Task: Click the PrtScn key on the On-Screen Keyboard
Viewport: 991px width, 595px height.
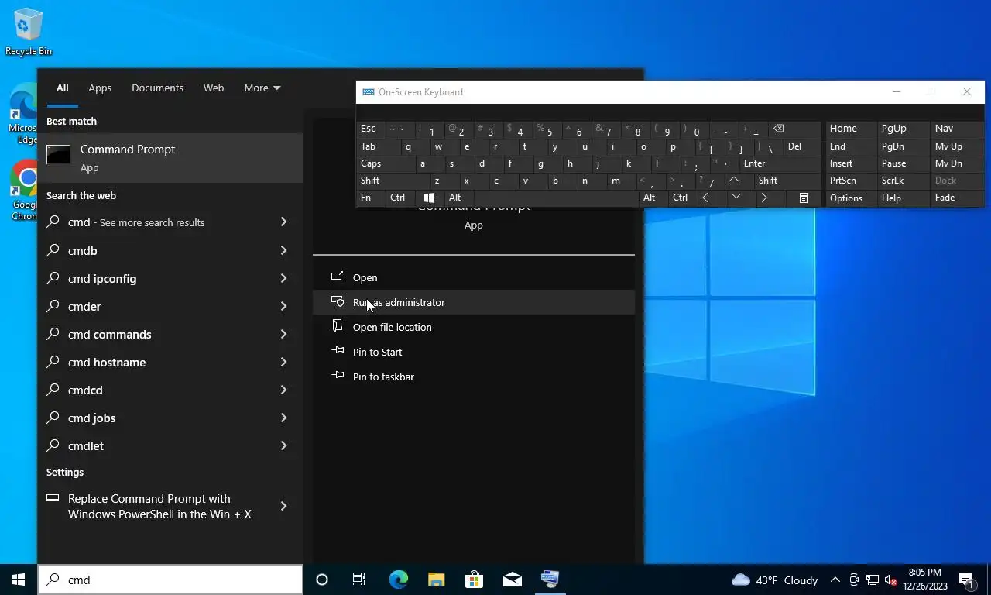Action: (x=850, y=181)
